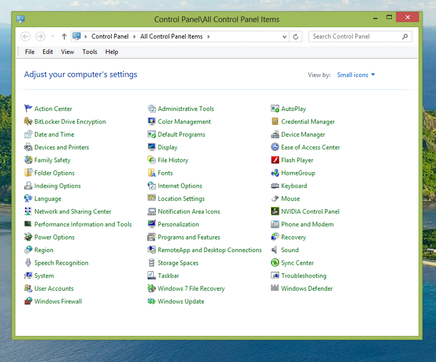Click the title bar Control Panel icon
Viewport: 436px width, 362px height.
point(21,19)
